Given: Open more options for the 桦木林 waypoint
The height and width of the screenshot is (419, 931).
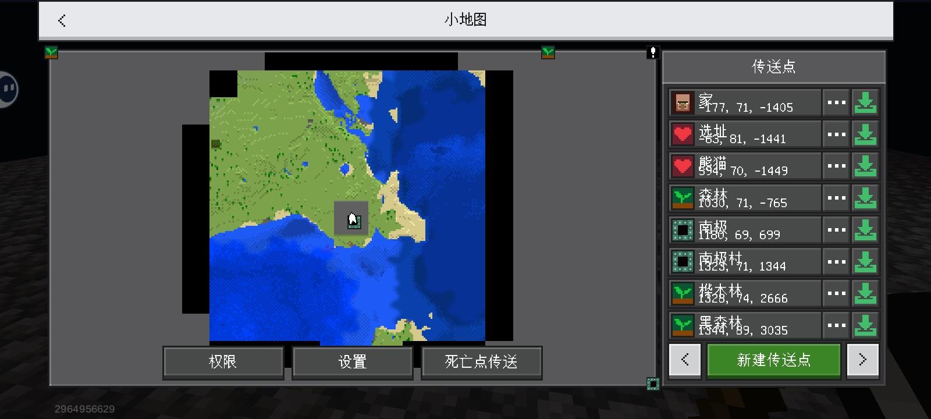Looking at the screenshot, I should point(836,294).
